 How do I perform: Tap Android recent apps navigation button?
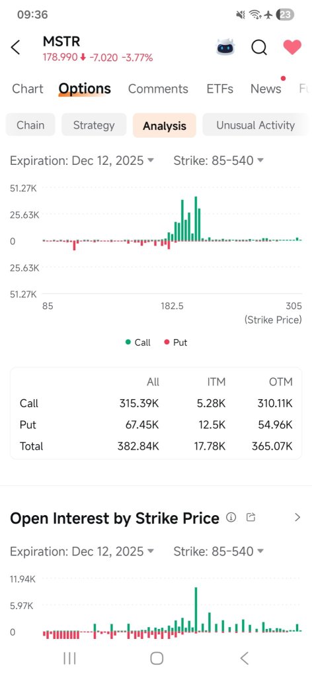tap(69, 658)
